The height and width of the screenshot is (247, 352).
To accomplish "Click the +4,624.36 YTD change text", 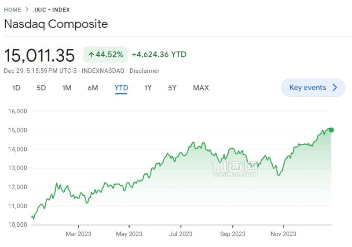I will tap(159, 55).
